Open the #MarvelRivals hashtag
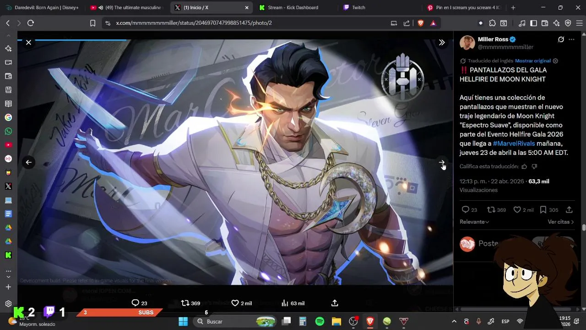Image resolution: width=586 pixels, height=330 pixels. [514, 143]
